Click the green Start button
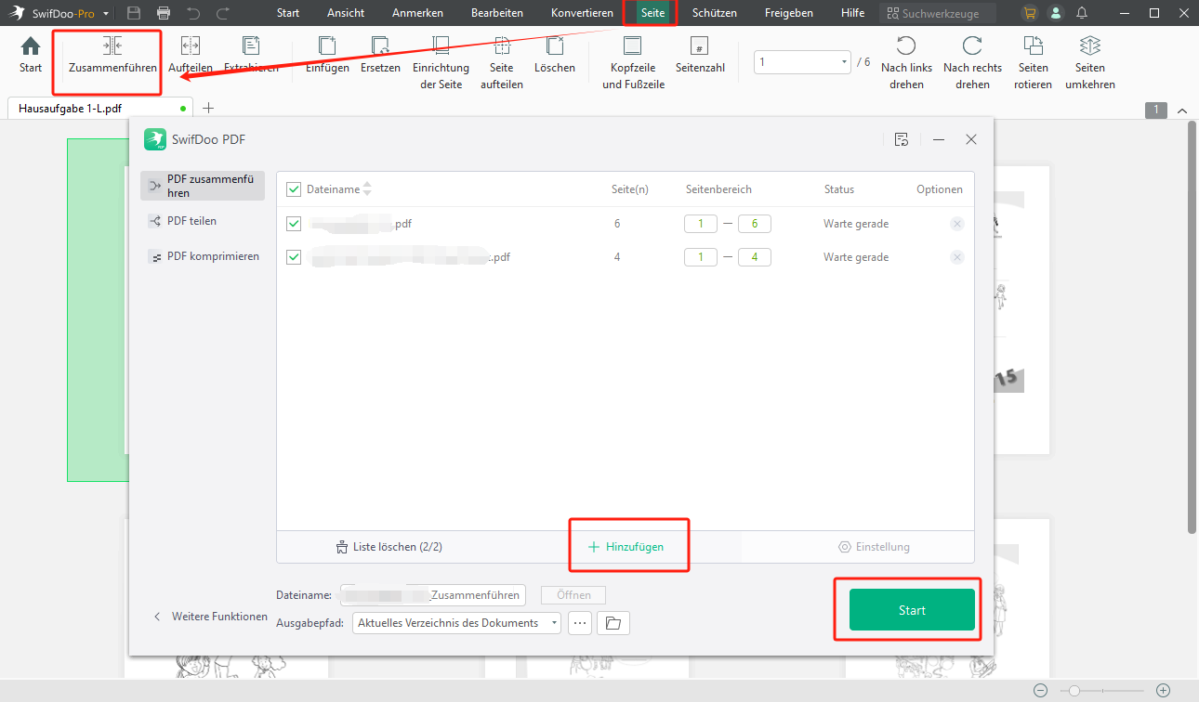 pyautogui.click(x=912, y=610)
